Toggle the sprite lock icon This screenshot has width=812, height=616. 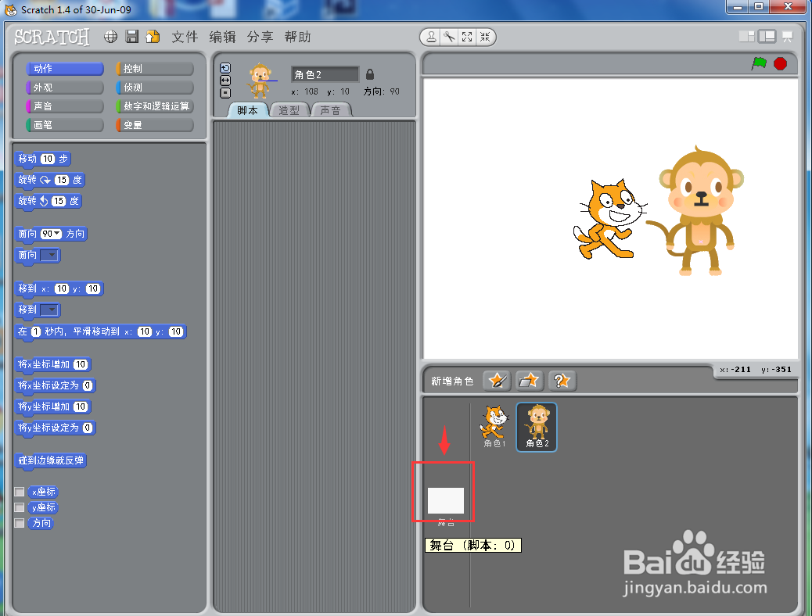(370, 74)
